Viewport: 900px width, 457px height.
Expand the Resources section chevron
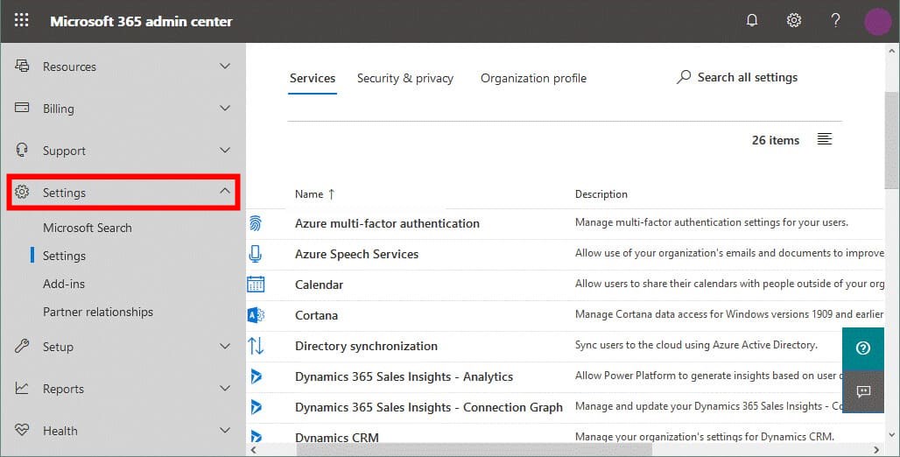pyautogui.click(x=225, y=66)
